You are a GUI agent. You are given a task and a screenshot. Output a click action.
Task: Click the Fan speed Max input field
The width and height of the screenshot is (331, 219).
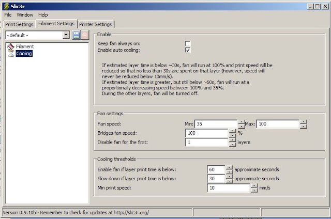(278, 124)
